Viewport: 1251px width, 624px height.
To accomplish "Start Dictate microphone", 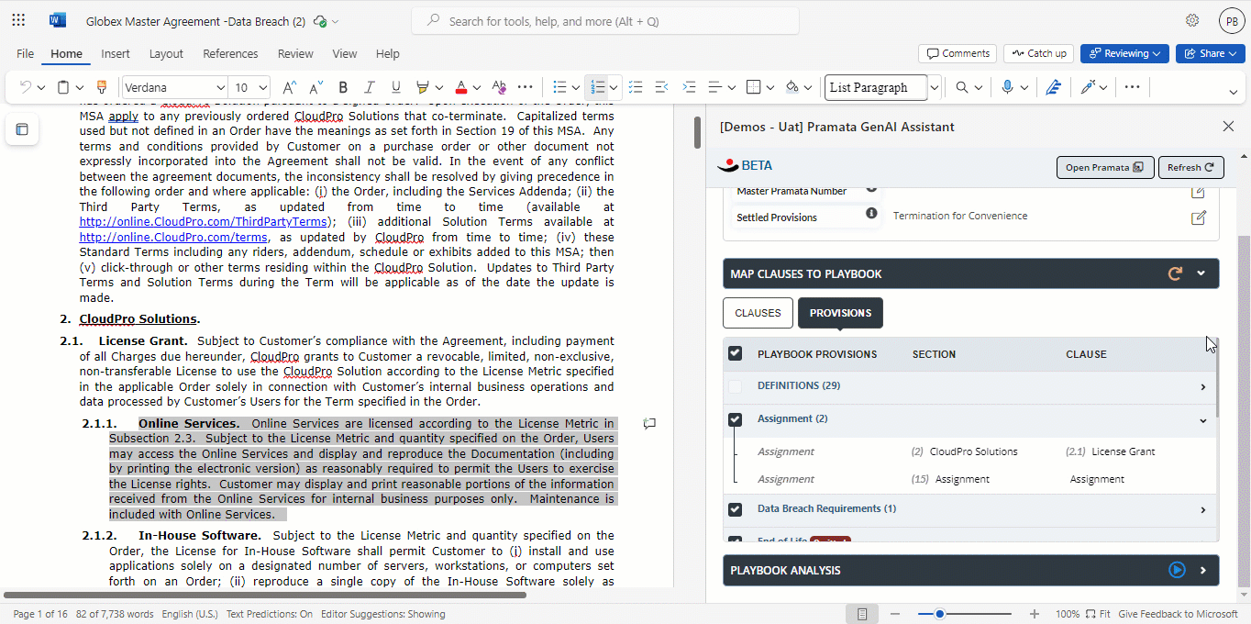I will coord(1007,87).
